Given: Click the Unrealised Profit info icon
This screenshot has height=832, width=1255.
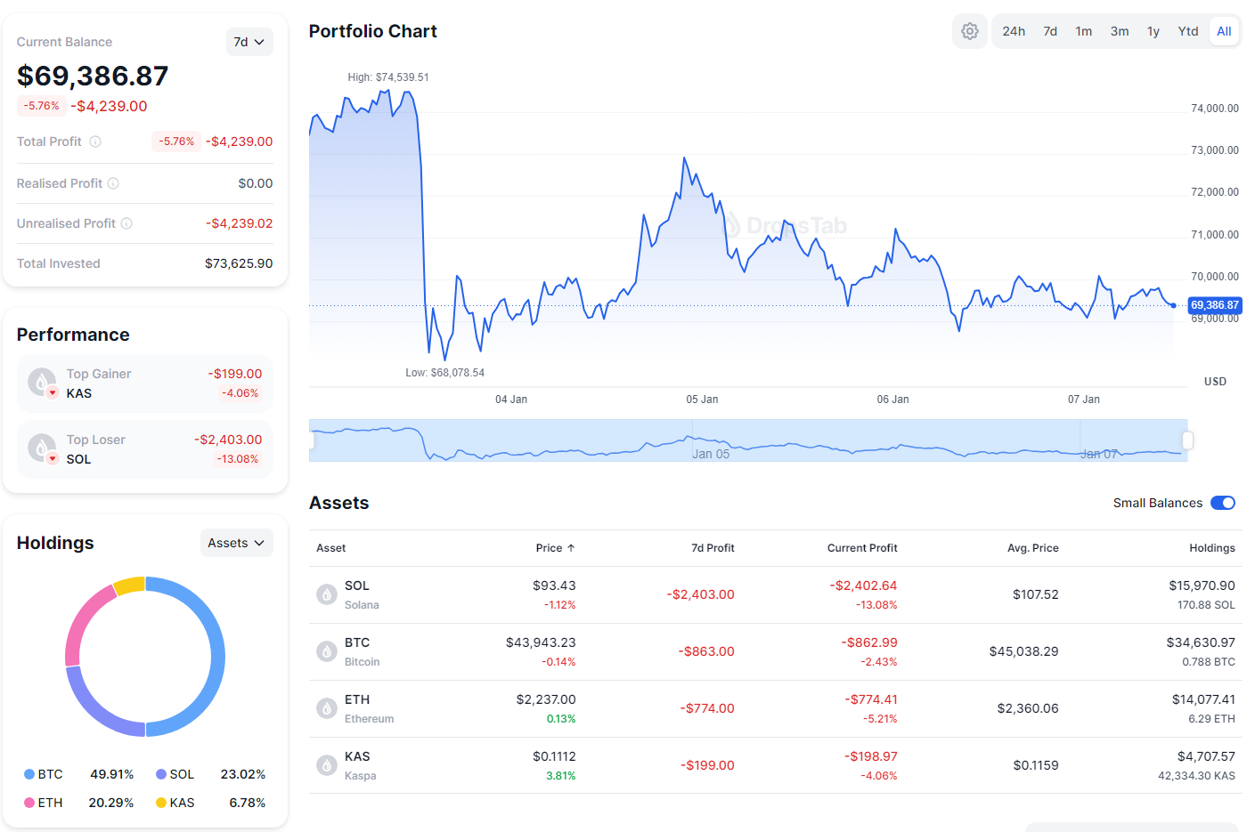Looking at the screenshot, I should (126, 223).
